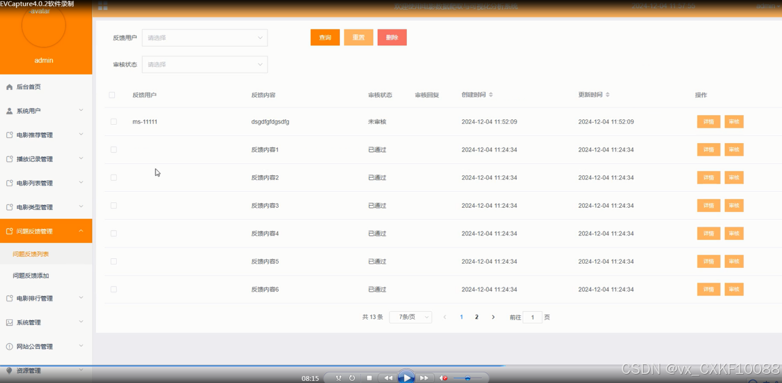Unmute the player's speaker icon
The image size is (782, 383).
coord(443,378)
